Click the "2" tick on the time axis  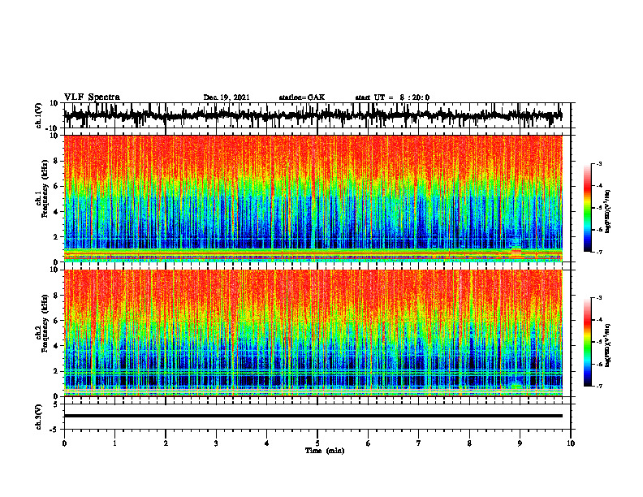point(166,443)
